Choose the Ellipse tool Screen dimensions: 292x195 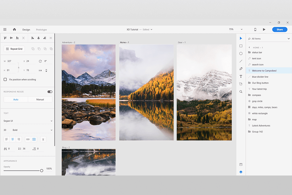click(x=241, y=54)
